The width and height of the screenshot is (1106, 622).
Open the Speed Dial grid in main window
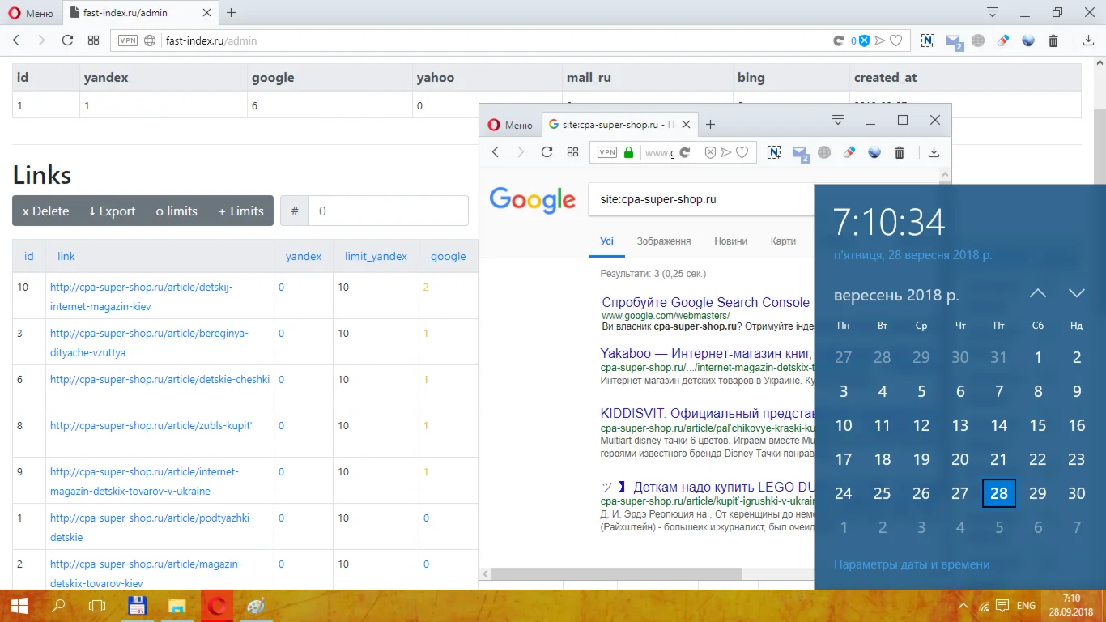click(93, 40)
